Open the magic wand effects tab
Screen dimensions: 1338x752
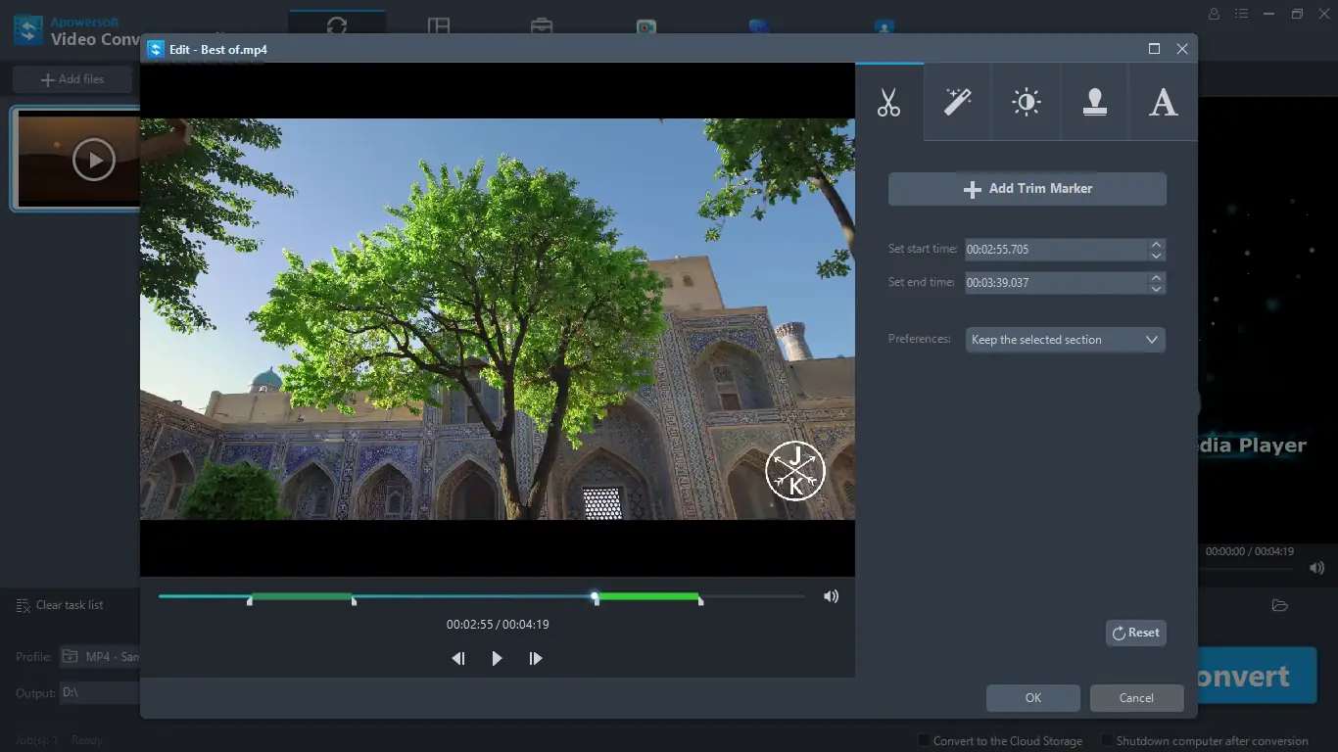pyautogui.click(x=957, y=102)
